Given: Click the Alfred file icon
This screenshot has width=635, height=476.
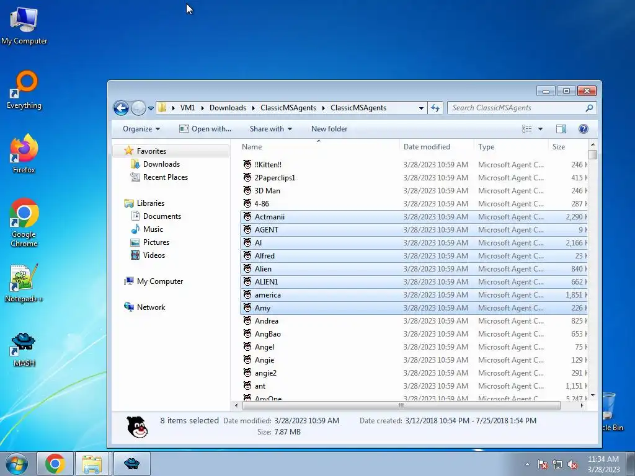Looking at the screenshot, I should pyautogui.click(x=247, y=255).
